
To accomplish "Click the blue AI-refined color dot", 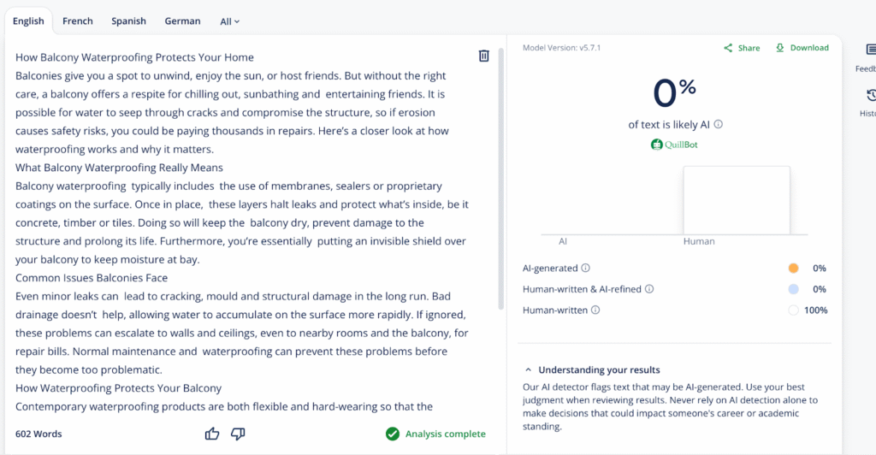I will tap(794, 289).
